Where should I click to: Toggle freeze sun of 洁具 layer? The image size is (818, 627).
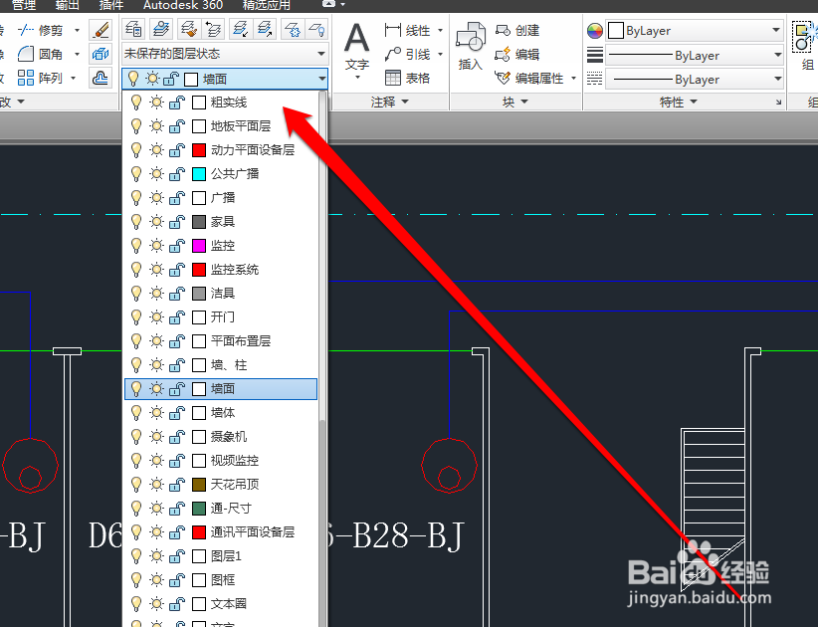click(x=156, y=294)
